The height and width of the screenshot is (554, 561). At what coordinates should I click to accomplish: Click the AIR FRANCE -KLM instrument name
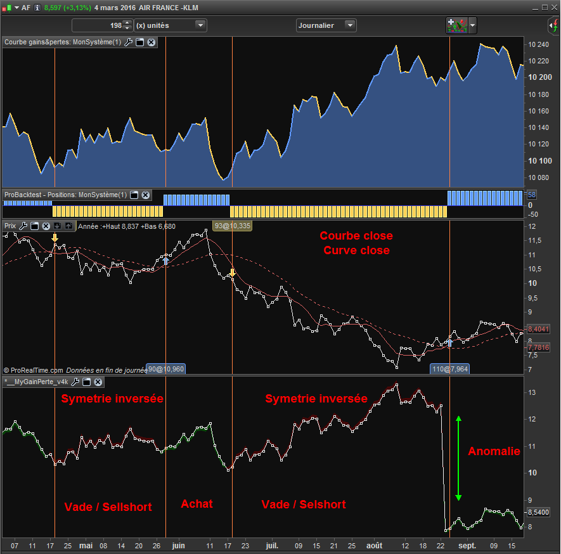(x=169, y=8)
